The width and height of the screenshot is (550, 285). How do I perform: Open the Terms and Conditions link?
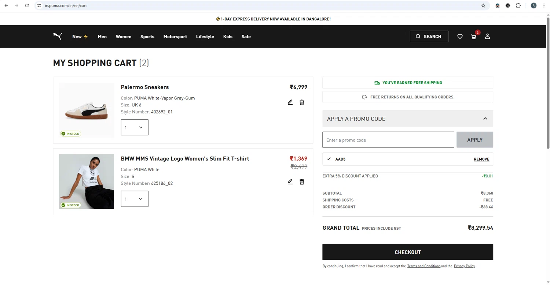click(x=423, y=266)
